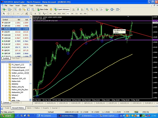Open the Alerts terminal tab
The width and height of the screenshot is (158, 118).
(x=29, y=108)
